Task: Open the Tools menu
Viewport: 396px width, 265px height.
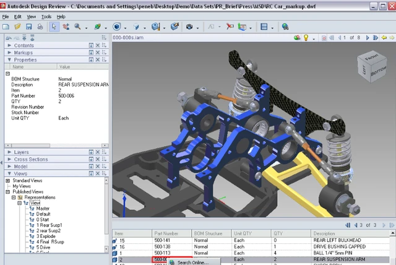Action: [46, 16]
